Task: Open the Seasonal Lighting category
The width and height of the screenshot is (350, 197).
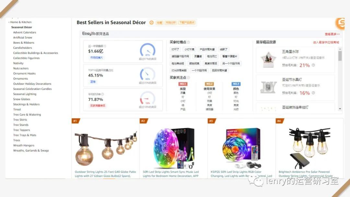Action: pos(25,94)
